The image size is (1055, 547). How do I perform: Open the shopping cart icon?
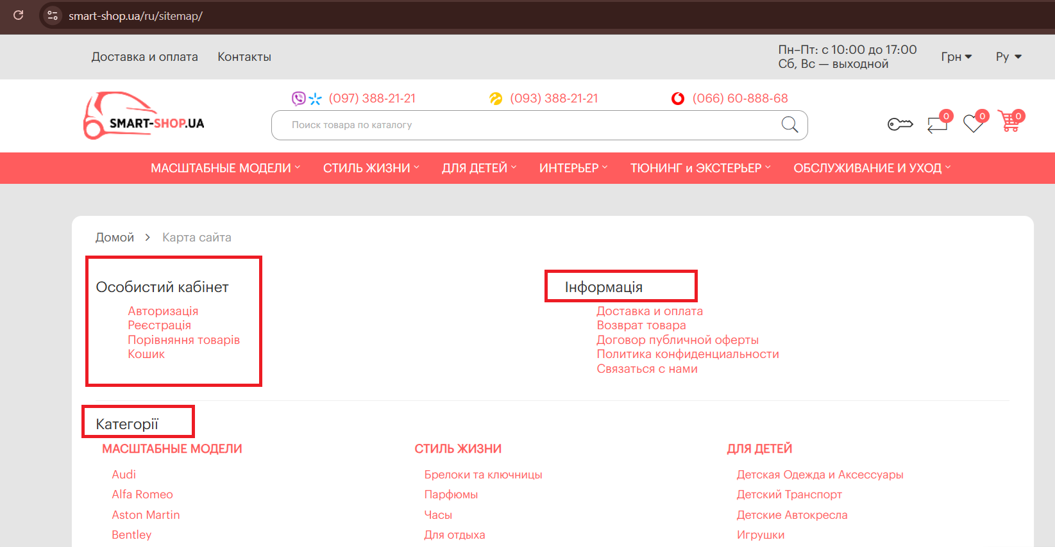1009,122
